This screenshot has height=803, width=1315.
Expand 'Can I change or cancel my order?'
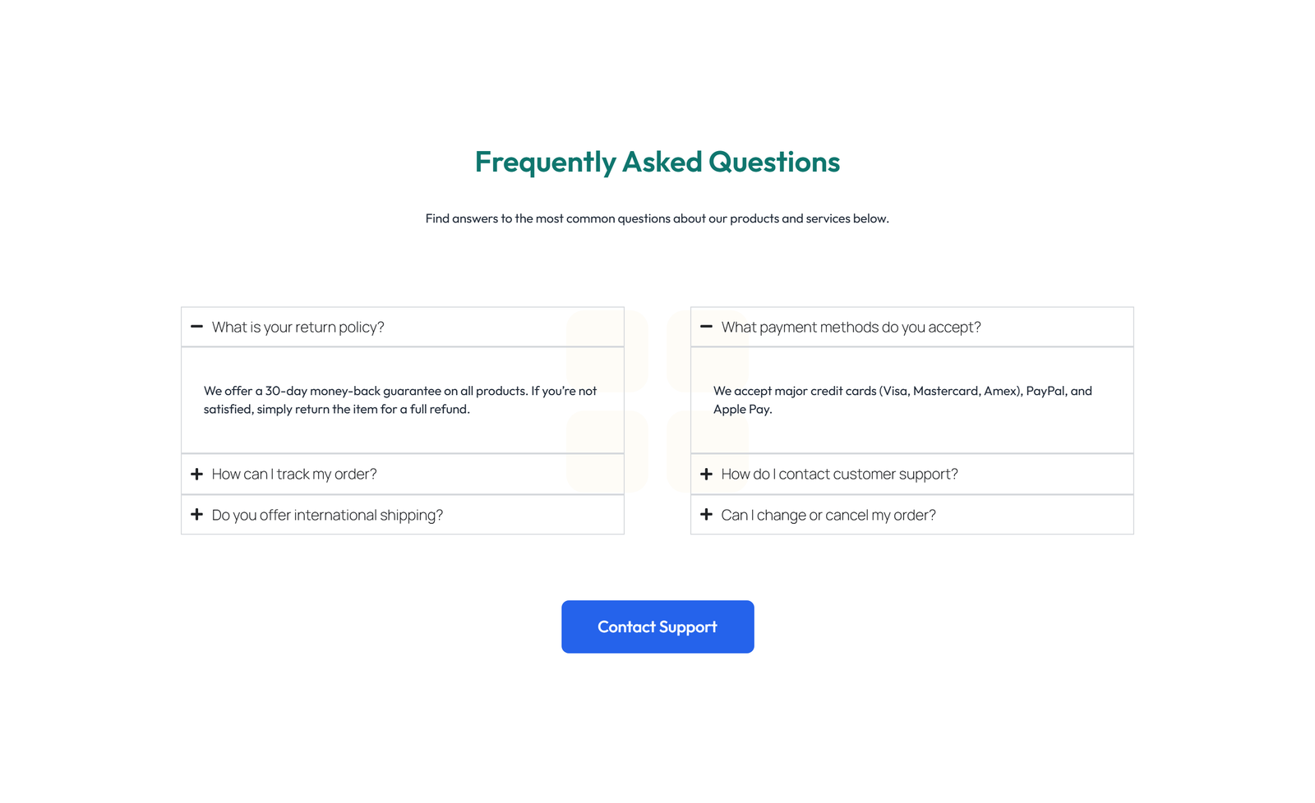(x=828, y=515)
